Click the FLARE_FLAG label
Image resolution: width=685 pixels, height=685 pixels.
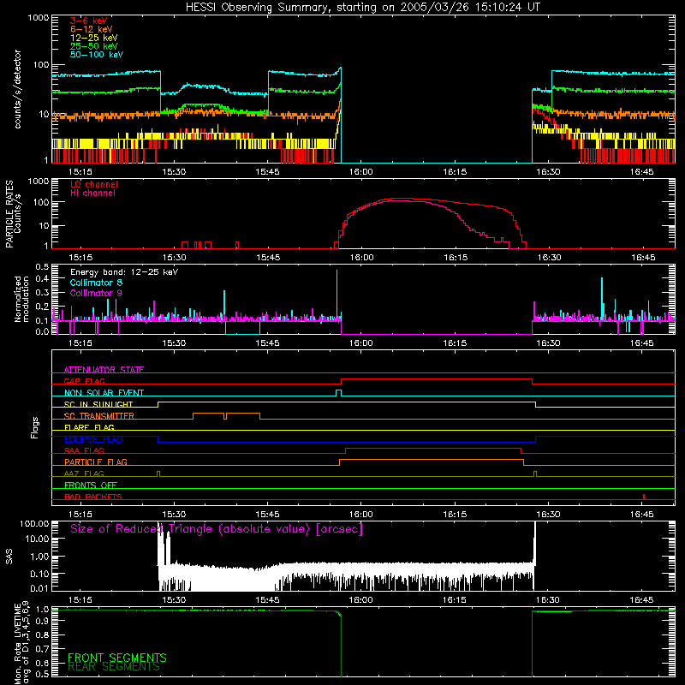89,427
